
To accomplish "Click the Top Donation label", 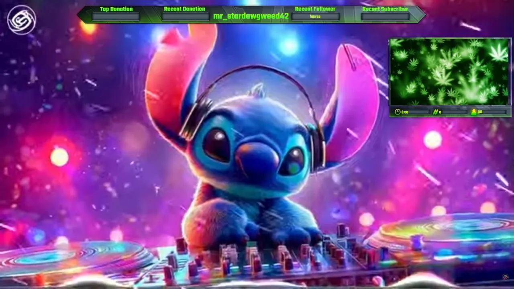I will 116,9.
